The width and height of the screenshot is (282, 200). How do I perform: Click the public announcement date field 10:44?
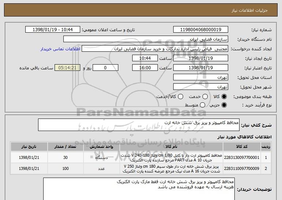(x=53, y=30)
